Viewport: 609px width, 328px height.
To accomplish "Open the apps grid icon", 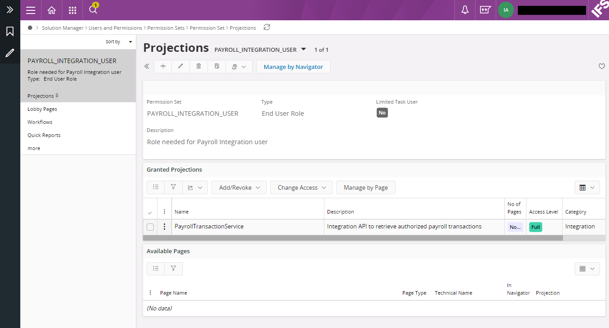I will pos(73,10).
